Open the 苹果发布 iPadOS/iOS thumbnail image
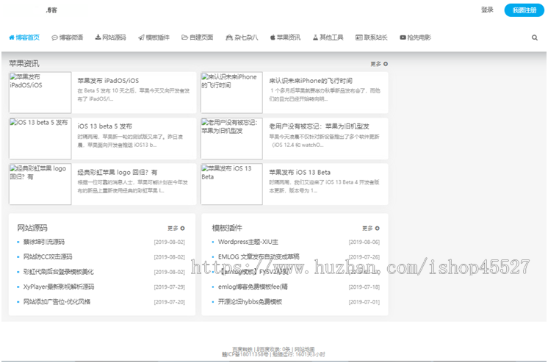The image size is (548, 363). 40,93
